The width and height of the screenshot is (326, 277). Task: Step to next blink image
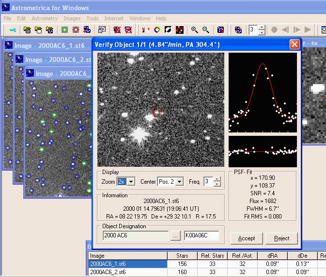296,30
